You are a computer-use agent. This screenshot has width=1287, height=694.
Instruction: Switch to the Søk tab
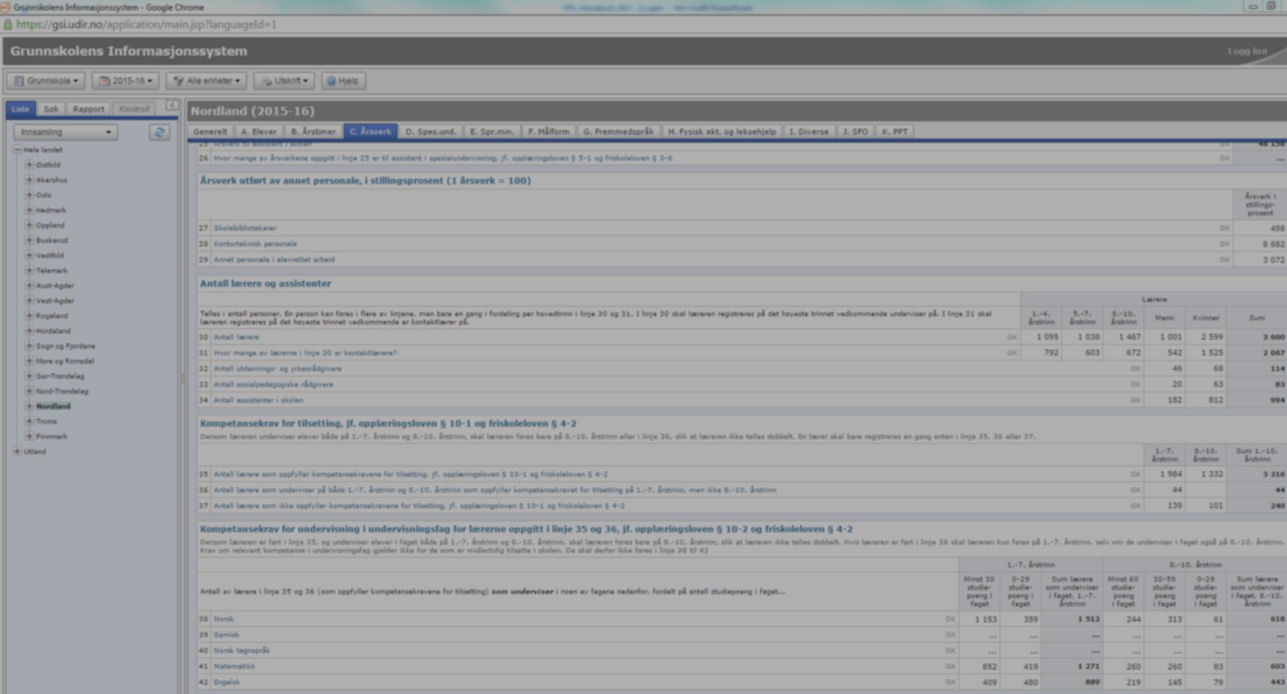pyautogui.click(x=51, y=109)
